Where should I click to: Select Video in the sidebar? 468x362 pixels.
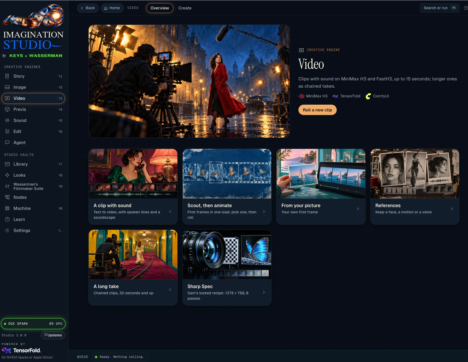[x=33, y=98]
